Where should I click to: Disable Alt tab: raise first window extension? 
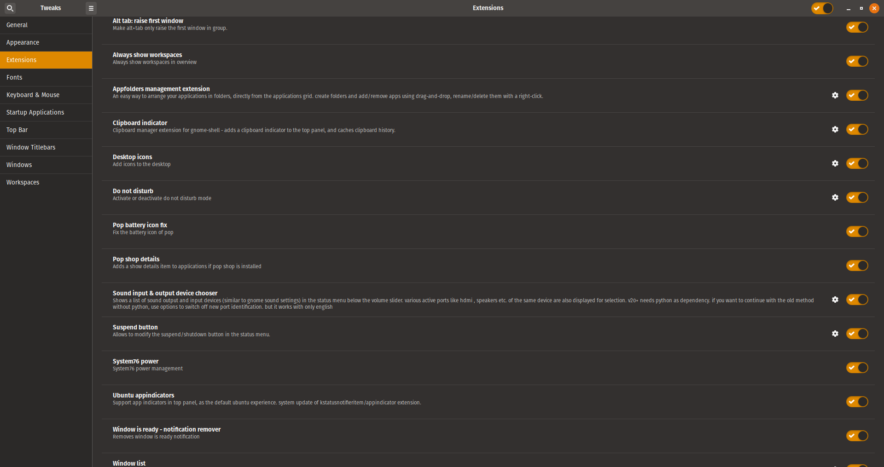click(x=857, y=27)
